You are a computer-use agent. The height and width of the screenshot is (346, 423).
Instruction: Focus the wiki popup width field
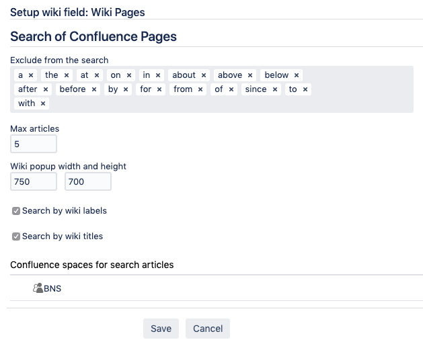34,181
